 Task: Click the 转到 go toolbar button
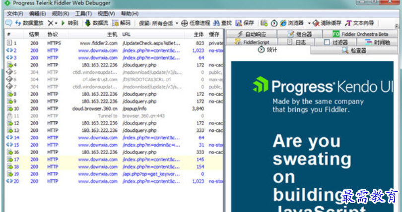point(69,23)
